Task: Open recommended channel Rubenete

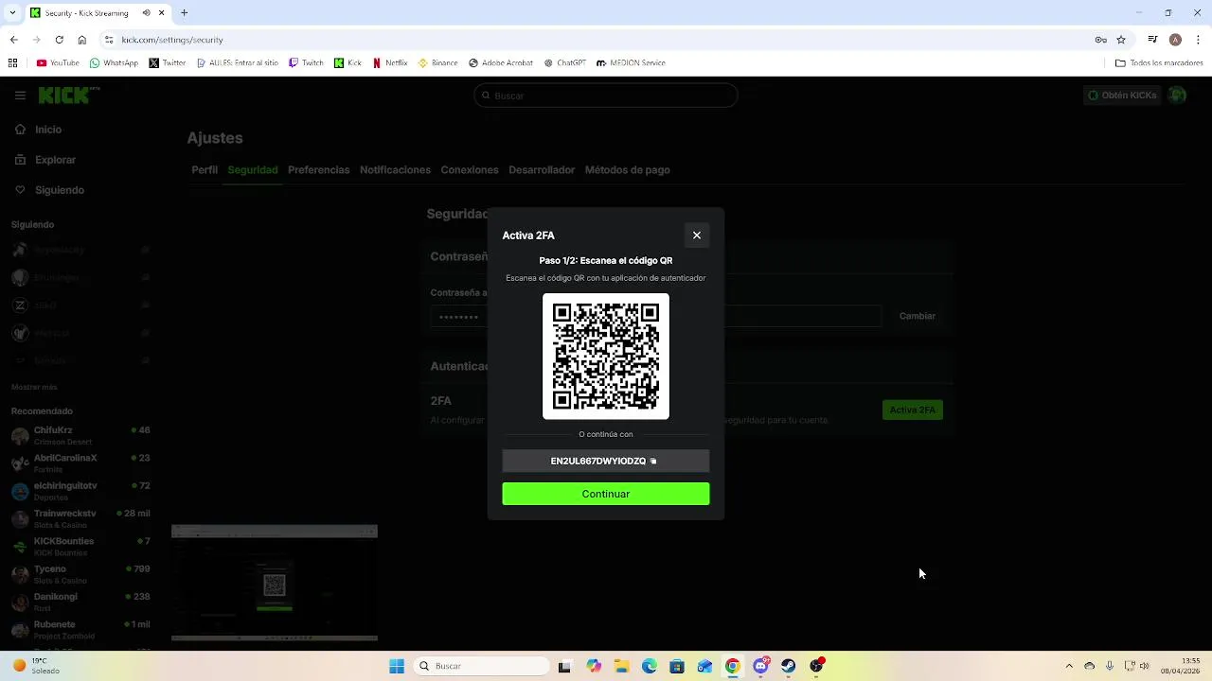Action: tap(80, 630)
